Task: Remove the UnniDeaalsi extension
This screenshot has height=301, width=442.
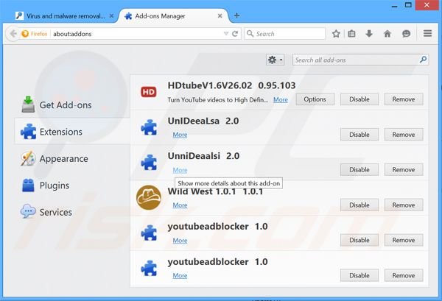Action: click(404, 170)
